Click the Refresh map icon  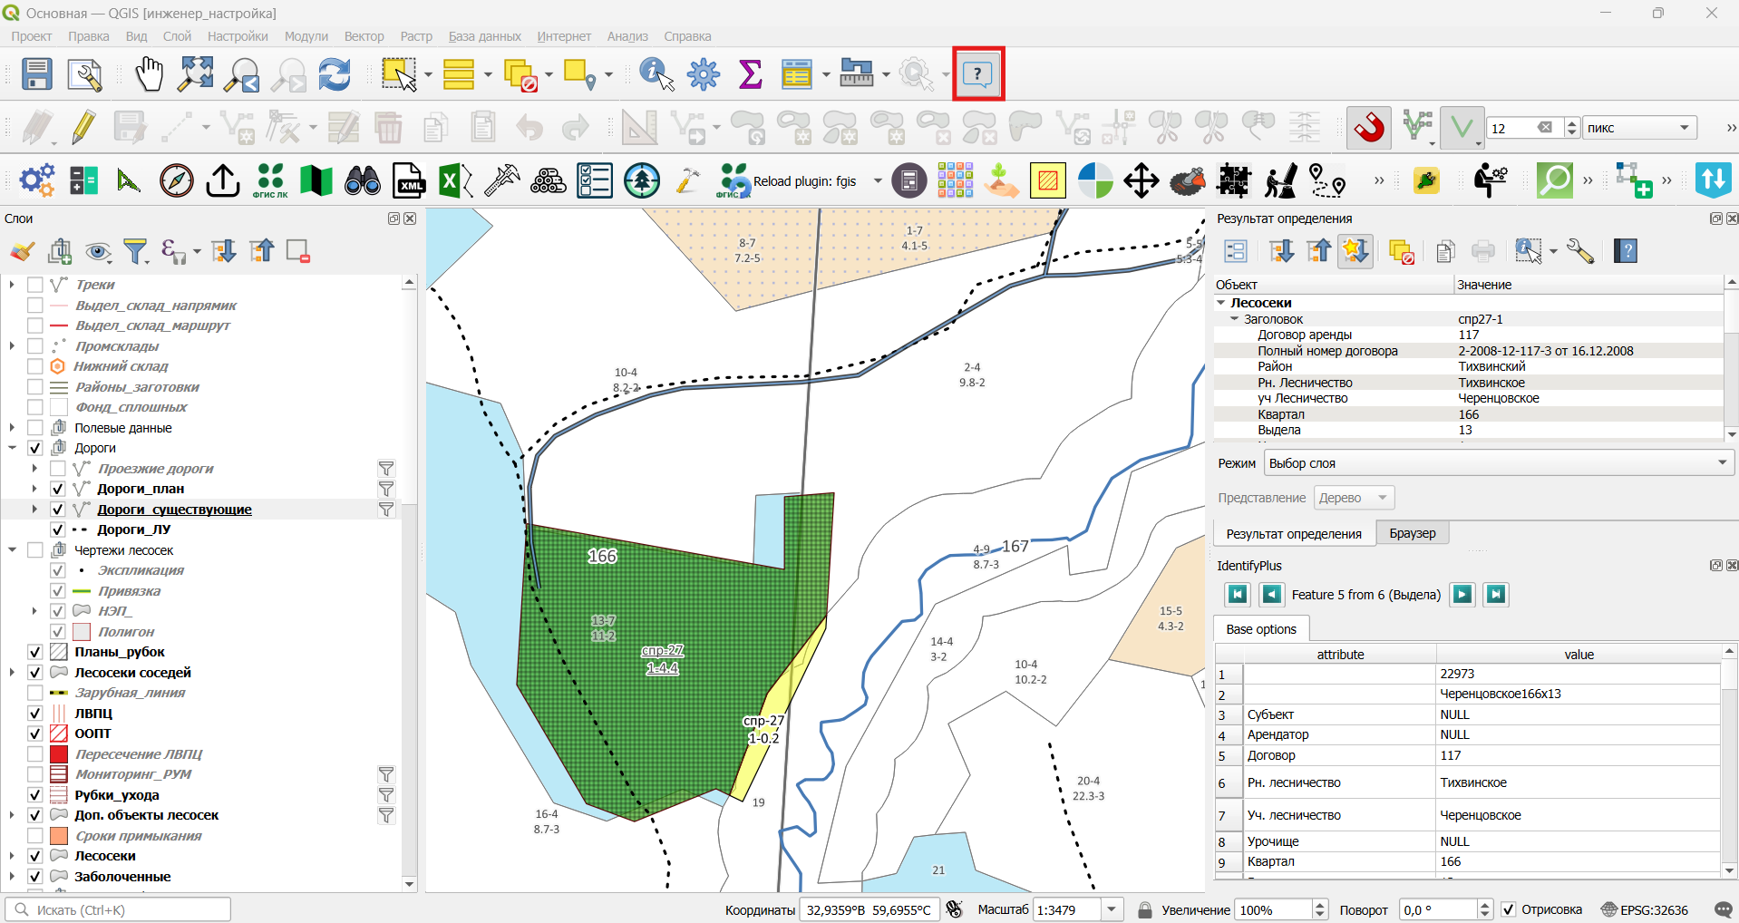click(335, 74)
